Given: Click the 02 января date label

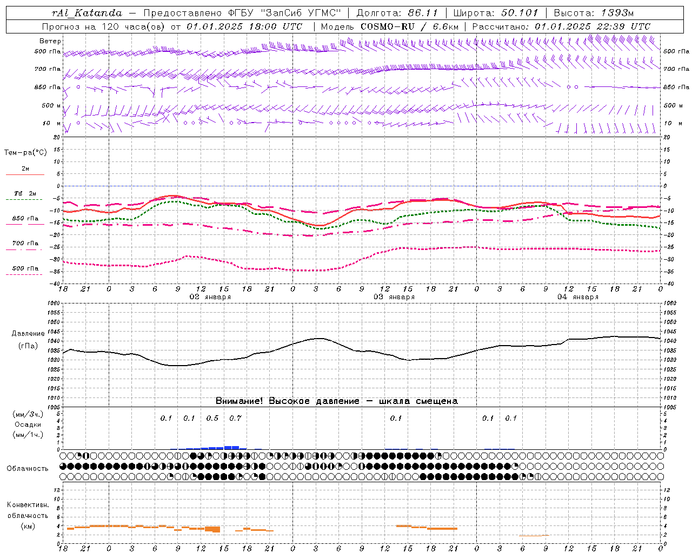Looking at the screenshot, I should (x=210, y=297).
